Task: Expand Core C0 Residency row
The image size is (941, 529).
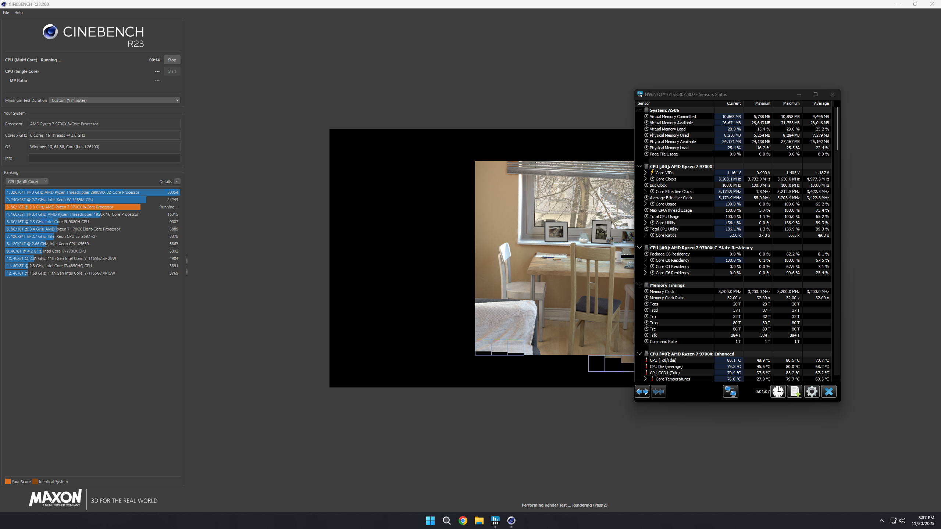Action: (645, 260)
